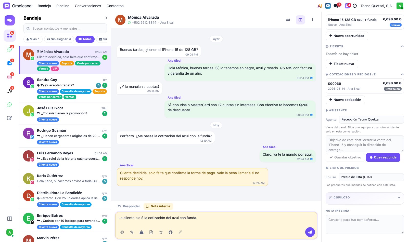
Task: Click the internal note text in the composer
Action: click(x=158, y=218)
